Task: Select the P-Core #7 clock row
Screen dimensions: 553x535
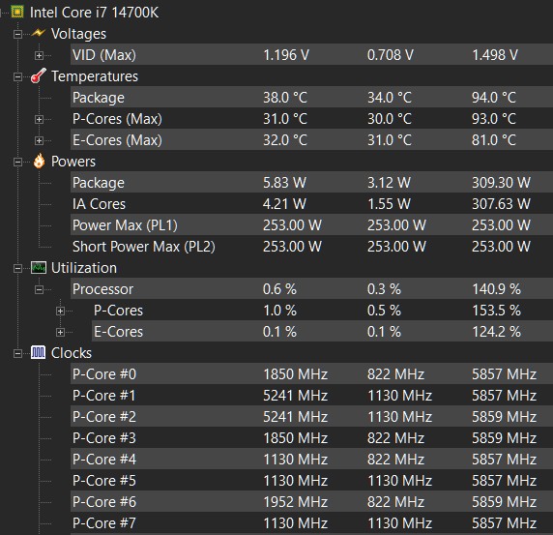Action: click(311, 522)
